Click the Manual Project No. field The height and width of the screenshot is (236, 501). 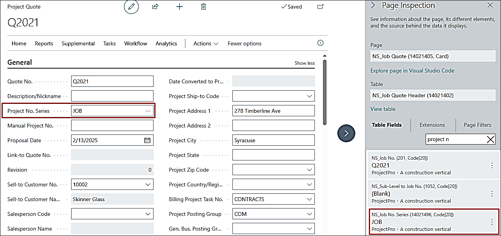point(112,126)
